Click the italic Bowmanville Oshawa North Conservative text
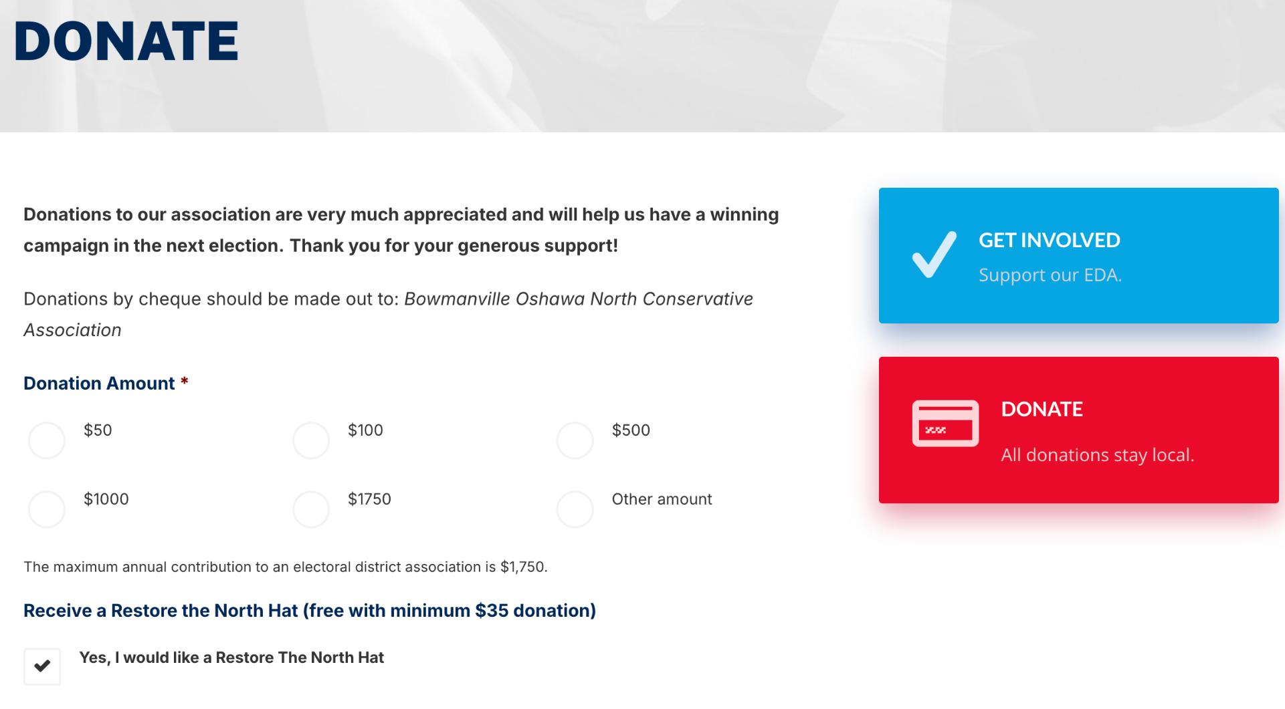Image resolution: width=1285 pixels, height=709 pixels. pos(578,299)
